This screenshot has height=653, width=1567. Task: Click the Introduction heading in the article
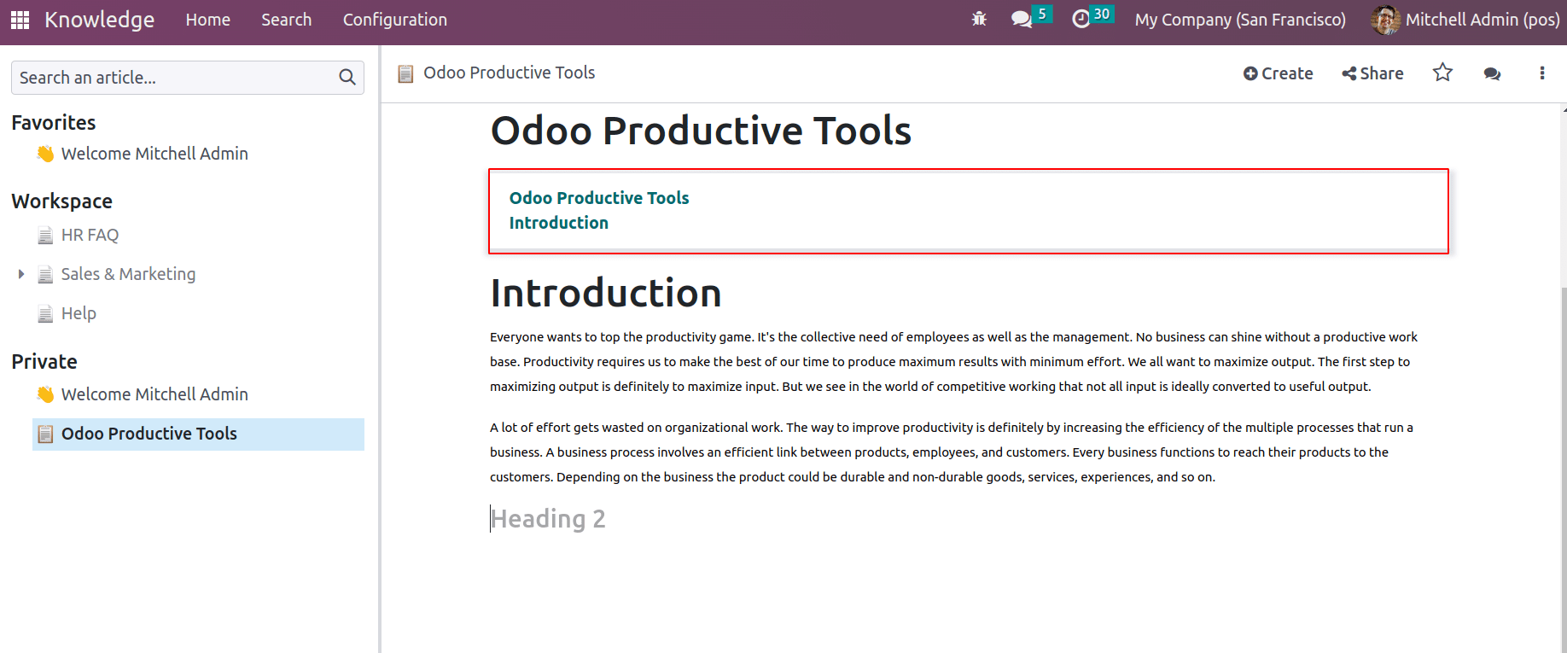pyautogui.click(x=606, y=294)
